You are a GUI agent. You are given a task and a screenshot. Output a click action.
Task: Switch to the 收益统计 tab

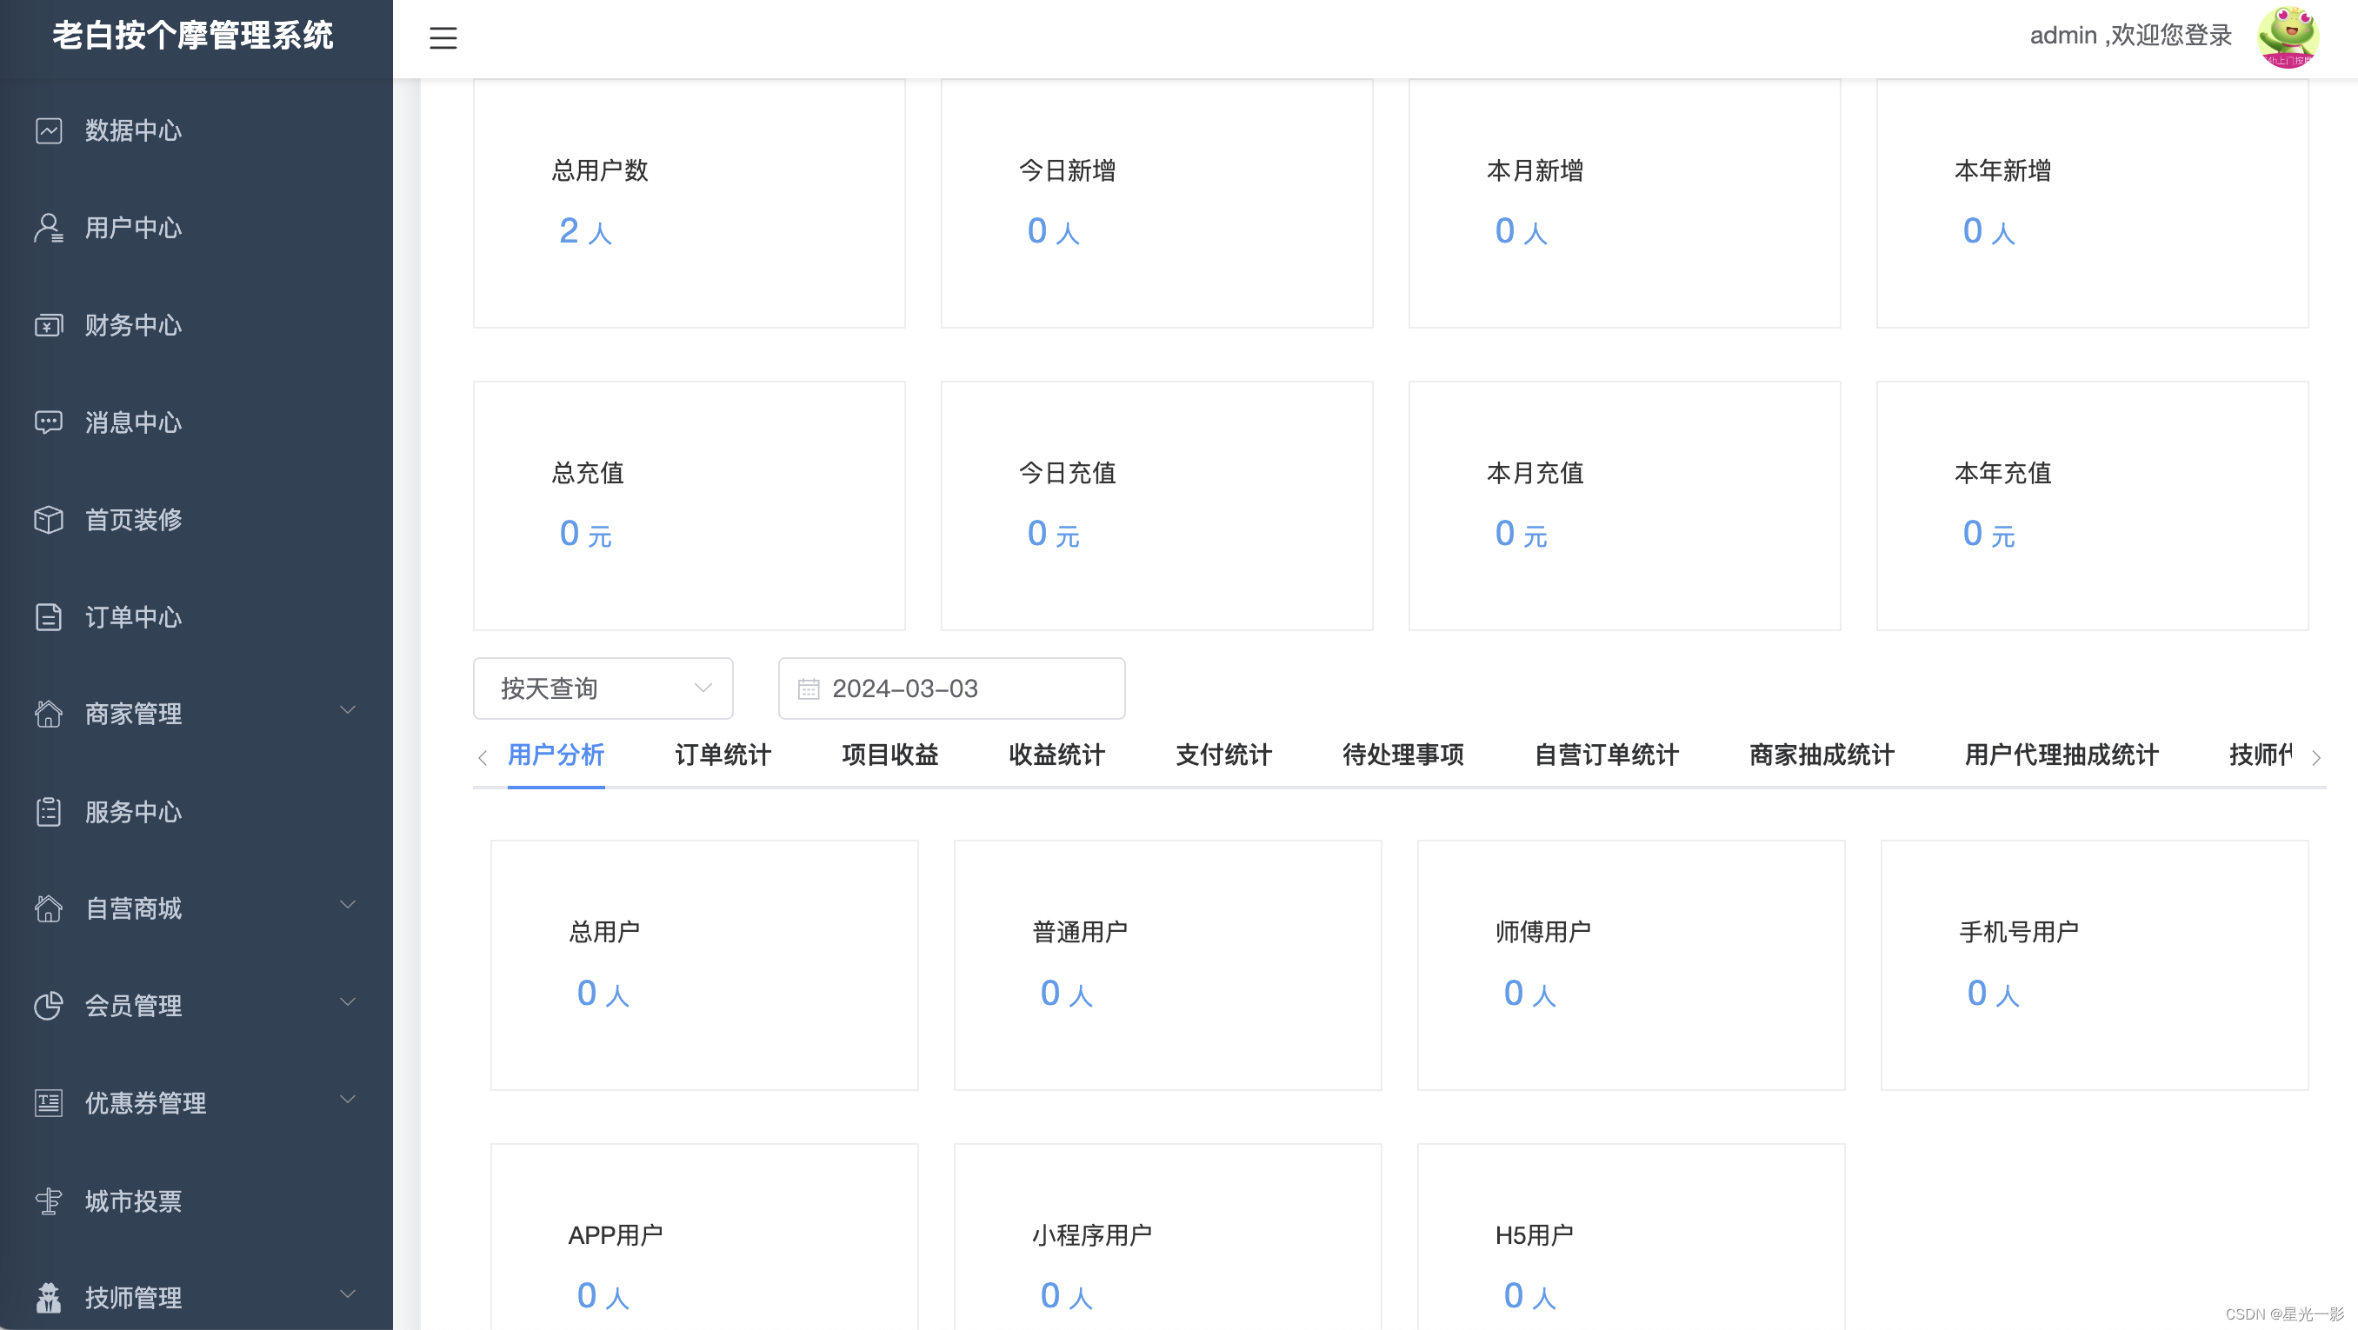coord(1056,755)
